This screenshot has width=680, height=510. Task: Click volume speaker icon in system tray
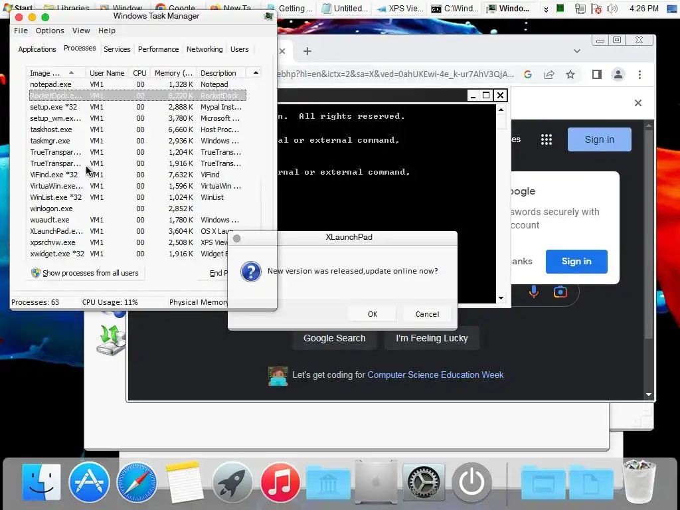pyautogui.click(x=612, y=9)
